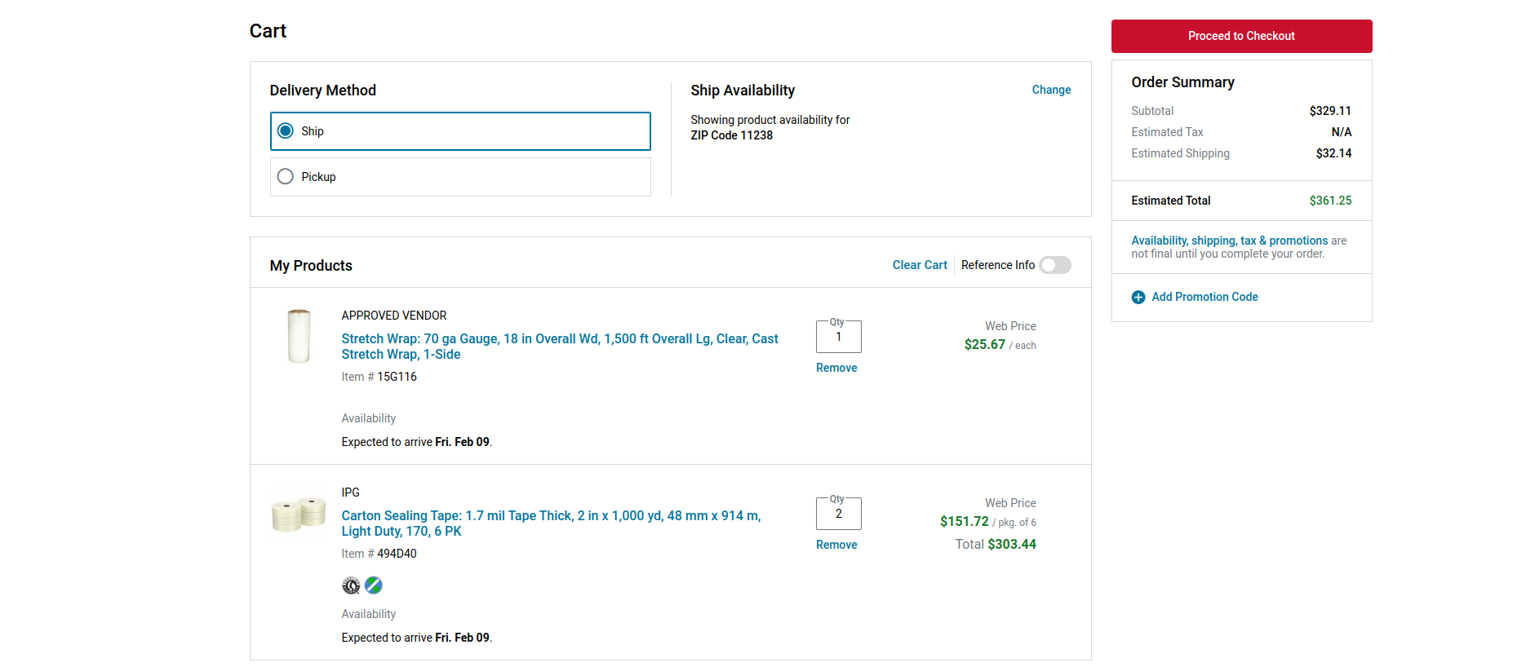
Task: Open the carton sealing tape product image
Action: [x=299, y=514]
